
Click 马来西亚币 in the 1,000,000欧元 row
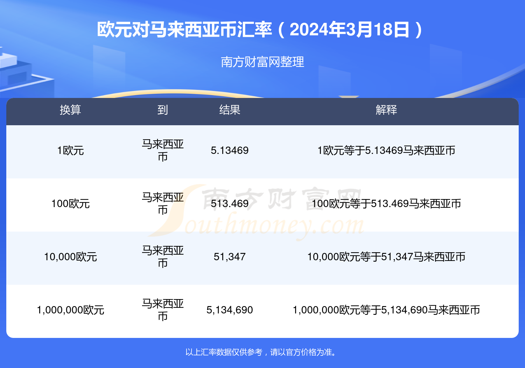tap(163, 310)
